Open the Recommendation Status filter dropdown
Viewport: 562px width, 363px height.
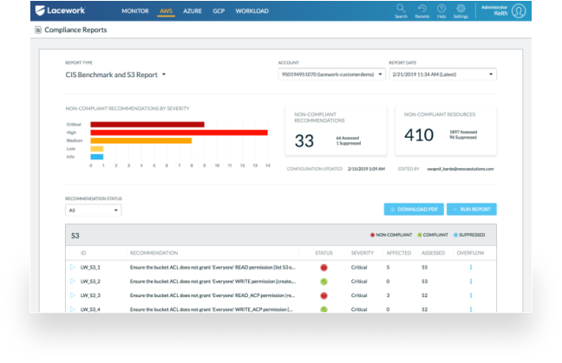click(94, 210)
